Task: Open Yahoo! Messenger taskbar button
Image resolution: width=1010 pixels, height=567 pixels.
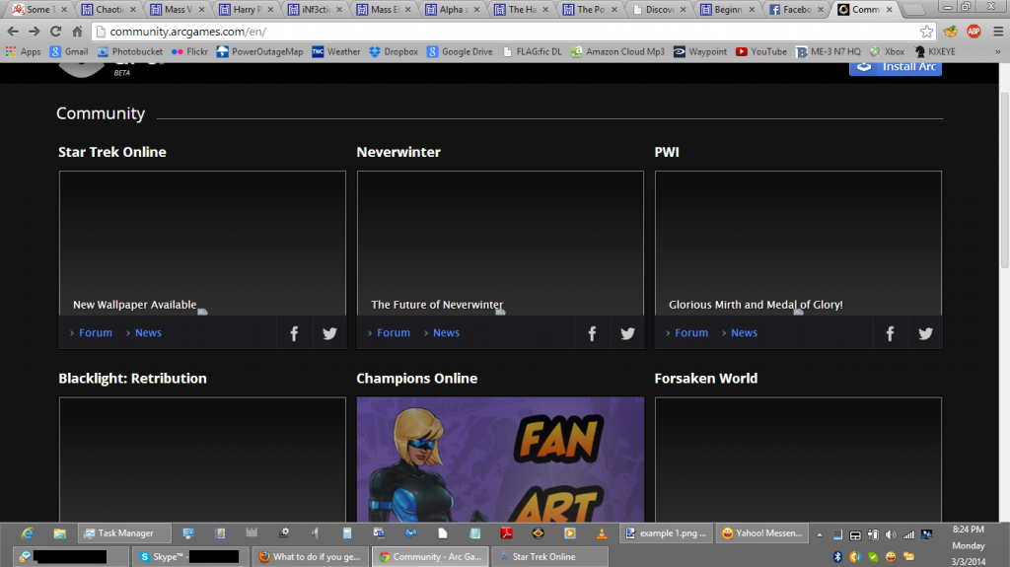Action: point(762,532)
